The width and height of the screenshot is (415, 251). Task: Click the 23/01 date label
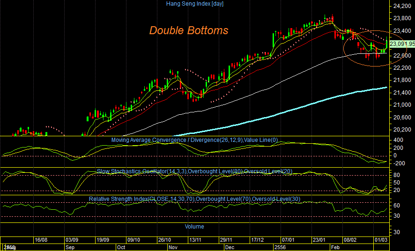(x=319, y=240)
